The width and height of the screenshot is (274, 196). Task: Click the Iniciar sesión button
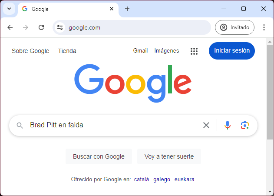click(232, 50)
